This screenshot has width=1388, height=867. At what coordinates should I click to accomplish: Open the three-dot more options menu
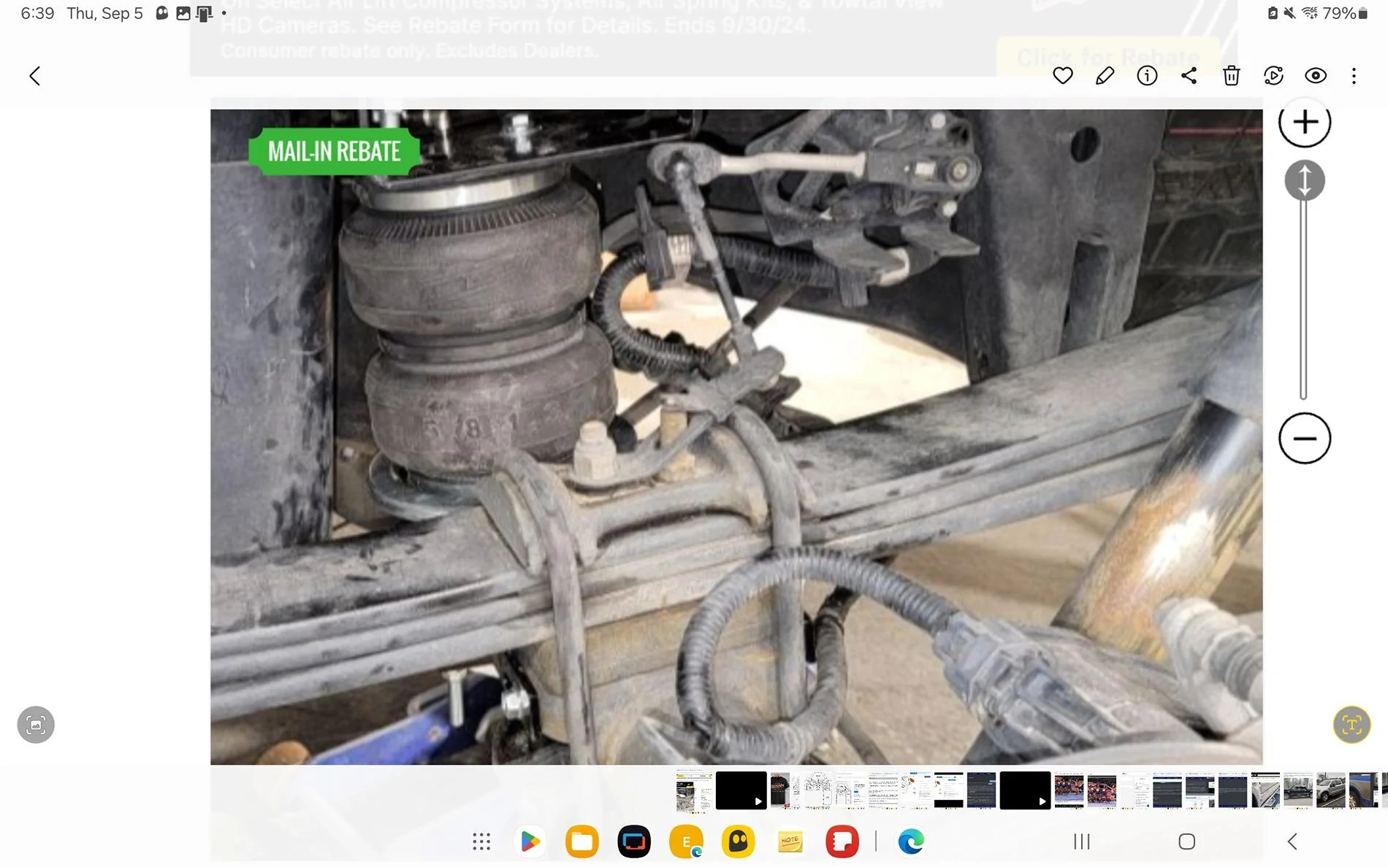click(1354, 75)
